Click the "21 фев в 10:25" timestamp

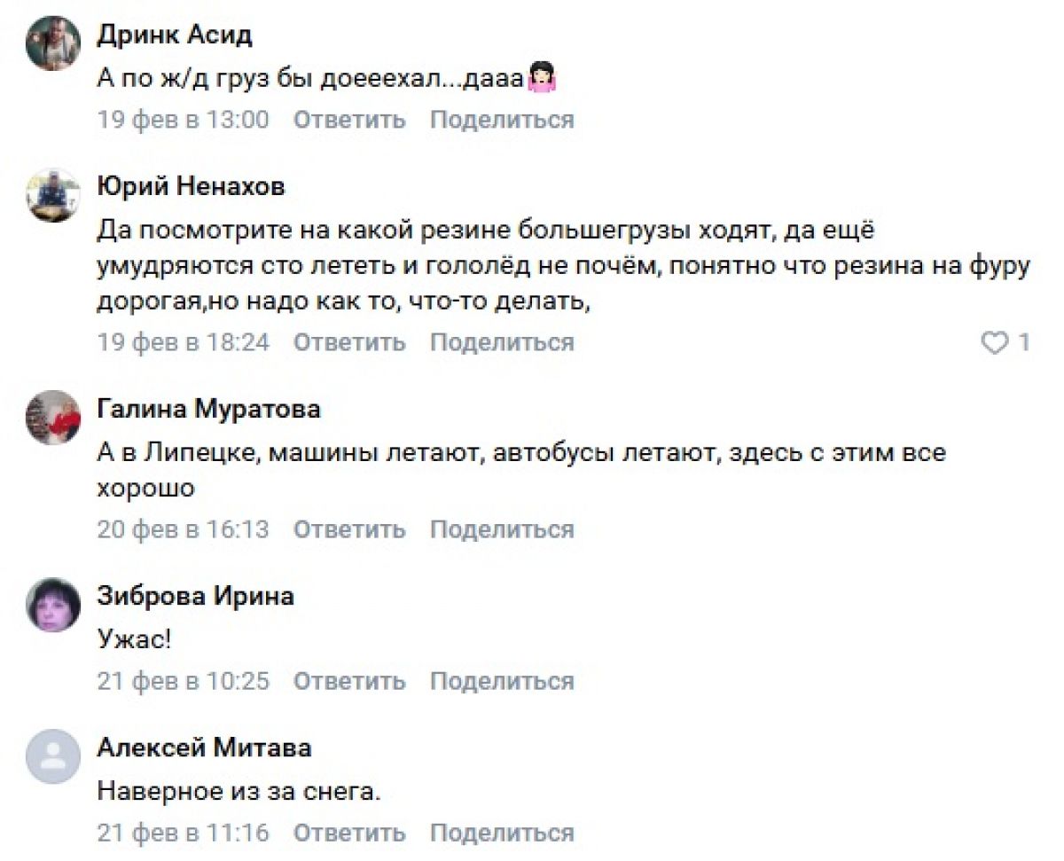(183, 682)
